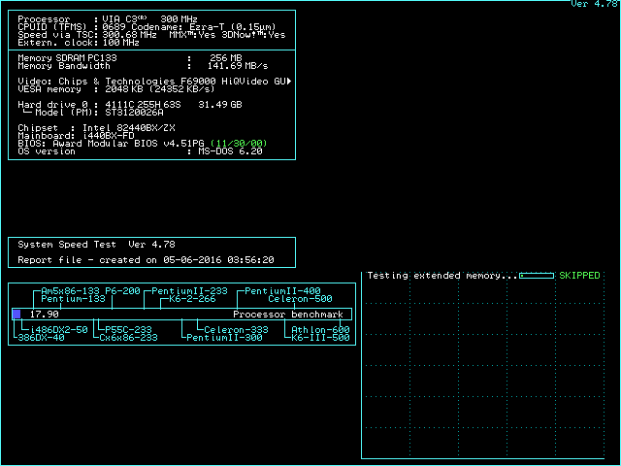
Task: Click the arrow after HiQVideo text
Action: [x=290, y=81]
